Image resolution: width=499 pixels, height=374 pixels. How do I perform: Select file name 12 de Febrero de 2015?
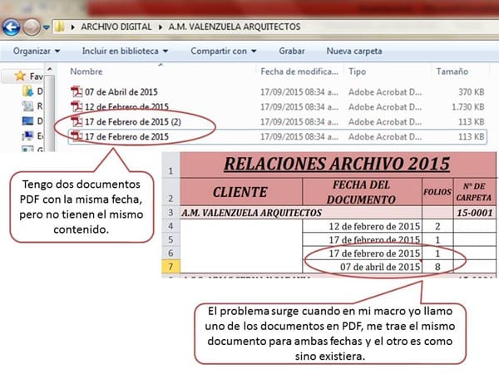click(x=126, y=106)
